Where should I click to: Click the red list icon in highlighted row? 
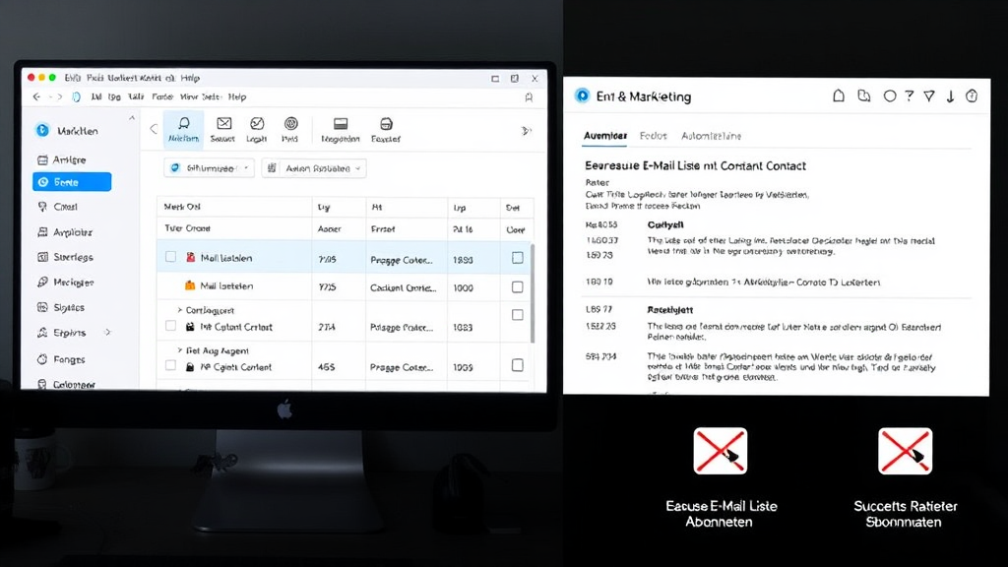190,257
